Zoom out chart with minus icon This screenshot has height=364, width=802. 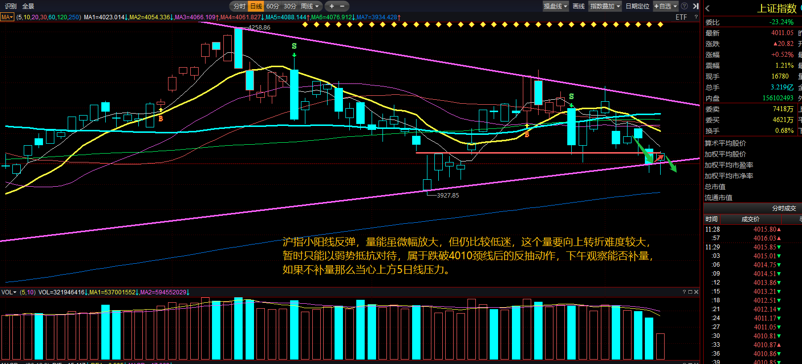coord(342,6)
